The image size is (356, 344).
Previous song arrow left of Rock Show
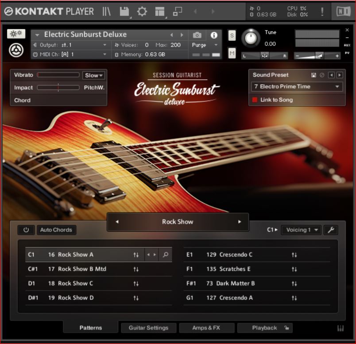pos(117,222)
